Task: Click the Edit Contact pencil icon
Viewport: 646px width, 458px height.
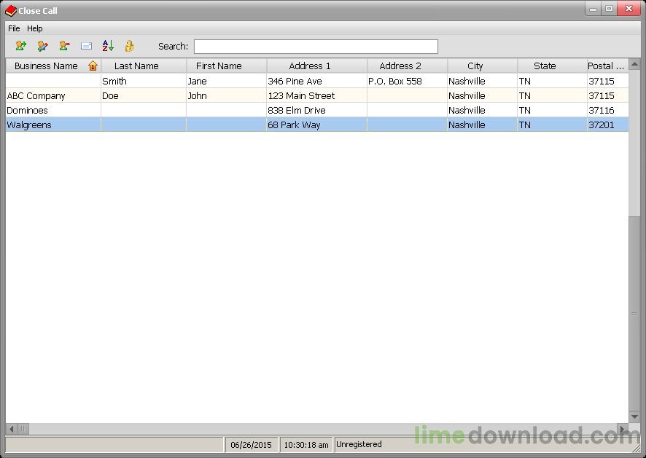Action: [42, 46]
